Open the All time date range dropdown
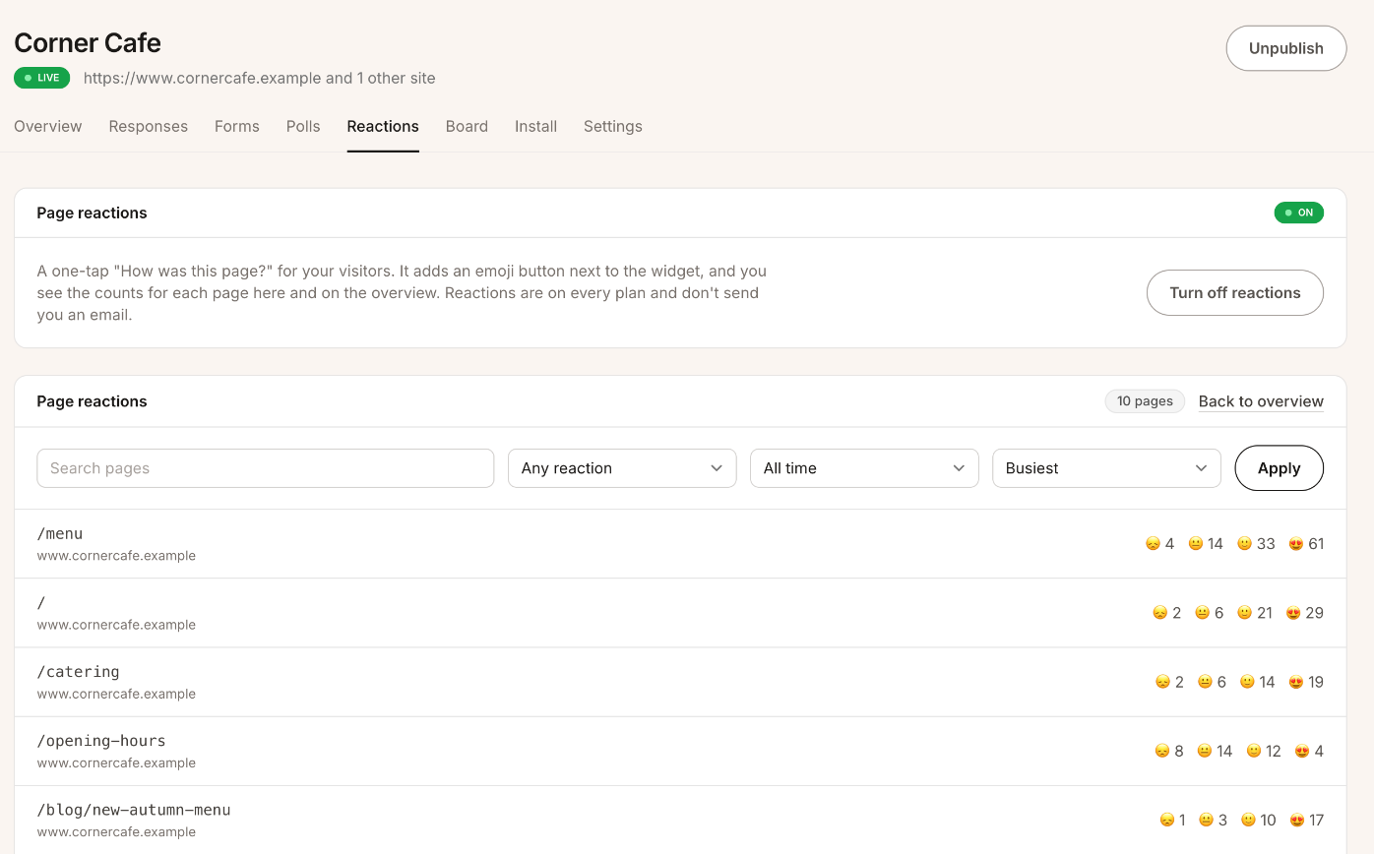1374x854 pixels. 864,468
